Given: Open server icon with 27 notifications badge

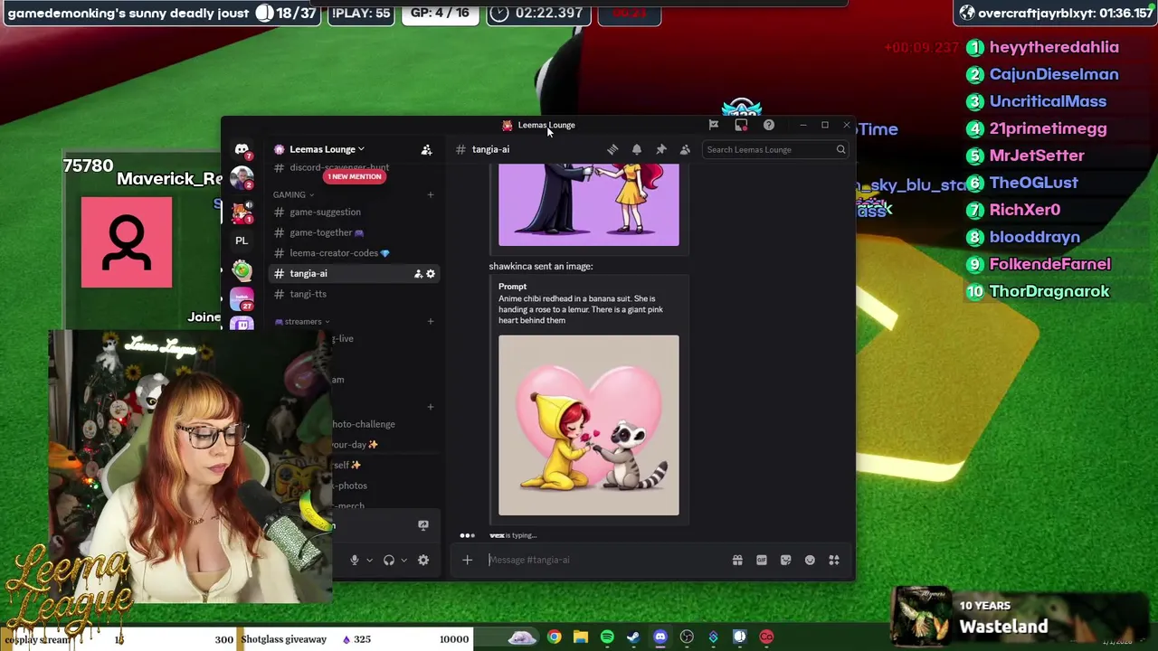Looking at the screenshot, I should 242,297.
